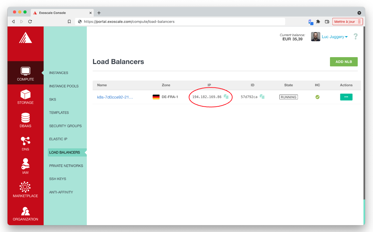373x232 pixels.
Task: Click the ID column header
Action: 252,85
